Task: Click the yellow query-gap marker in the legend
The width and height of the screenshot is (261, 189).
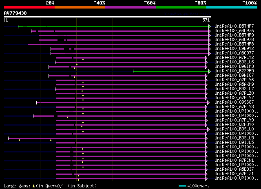Action: coord(33,186)
